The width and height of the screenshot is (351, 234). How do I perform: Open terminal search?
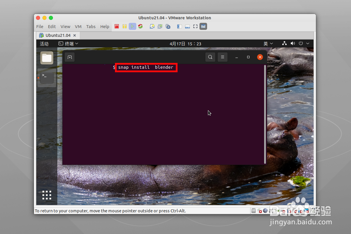pyautogui.click(x=210, y=57)
